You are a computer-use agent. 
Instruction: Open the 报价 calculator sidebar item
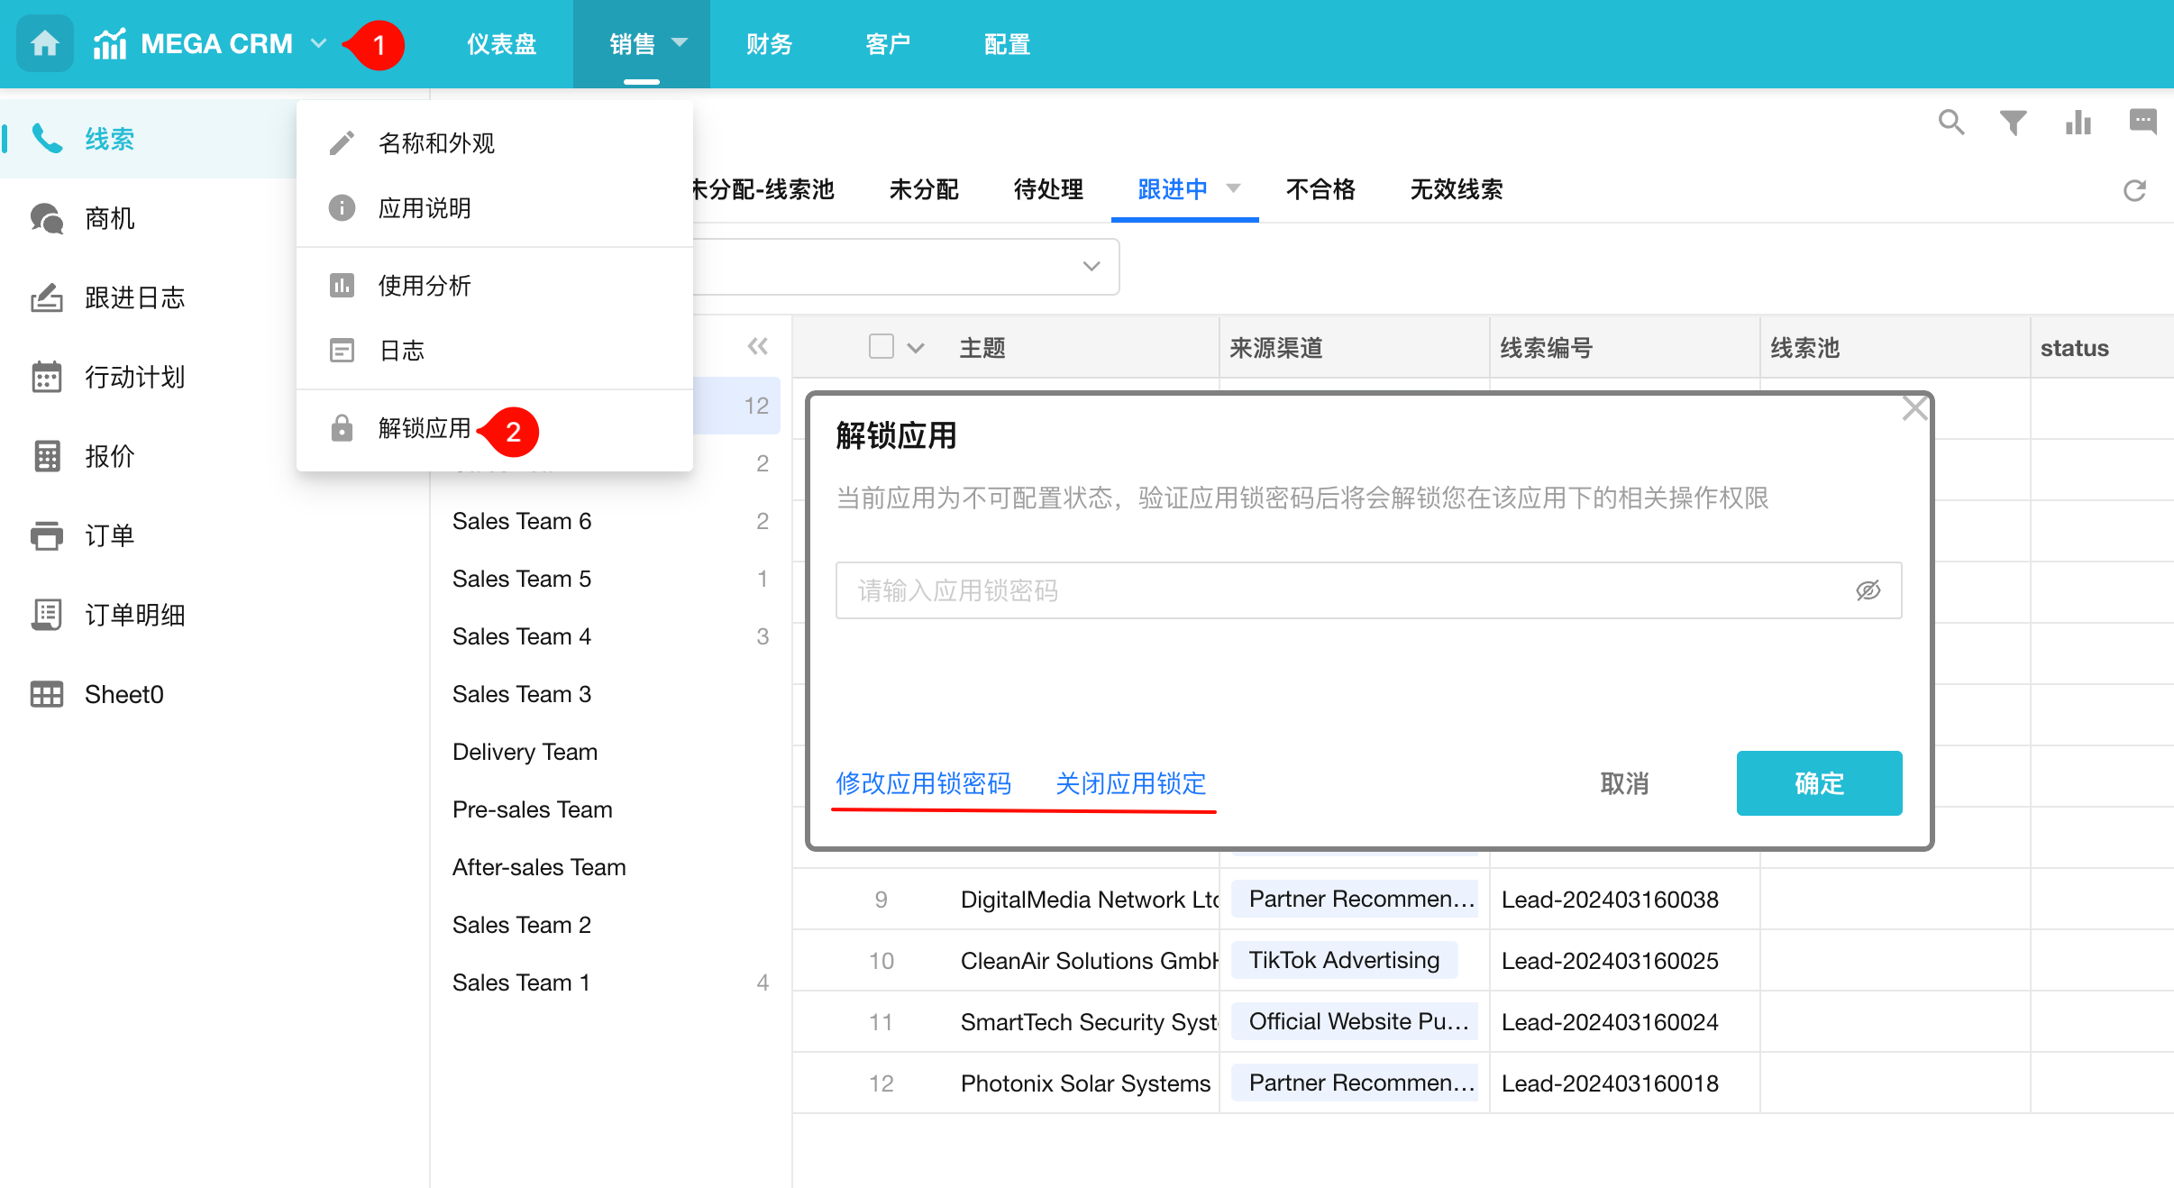(x=109, y=456)
